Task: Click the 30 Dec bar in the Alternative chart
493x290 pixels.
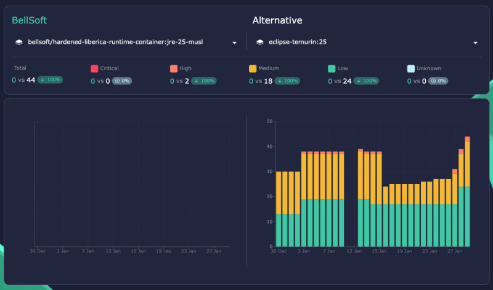Action: coord(279,209)
